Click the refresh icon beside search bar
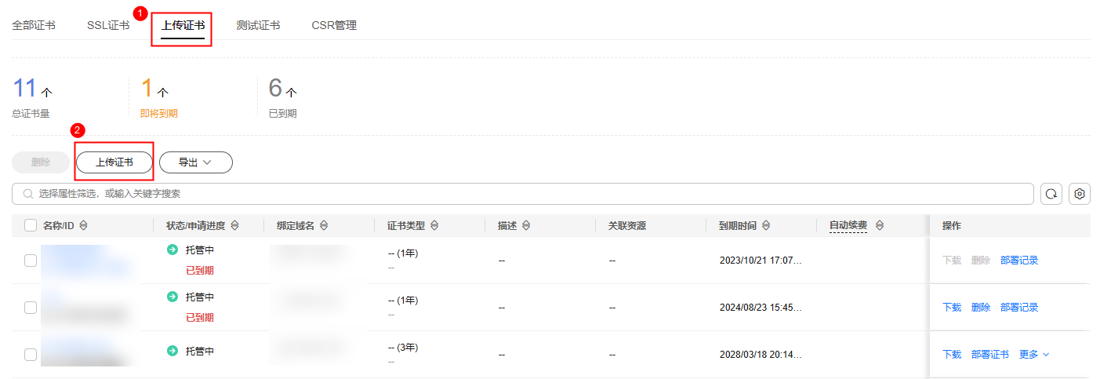The width and height of the screenshot is (1100, 379). click(1051, 194)
